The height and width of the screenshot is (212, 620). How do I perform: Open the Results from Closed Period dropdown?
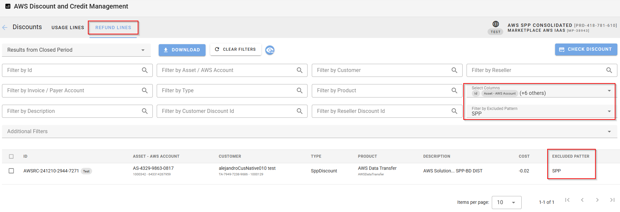point(76,50)
